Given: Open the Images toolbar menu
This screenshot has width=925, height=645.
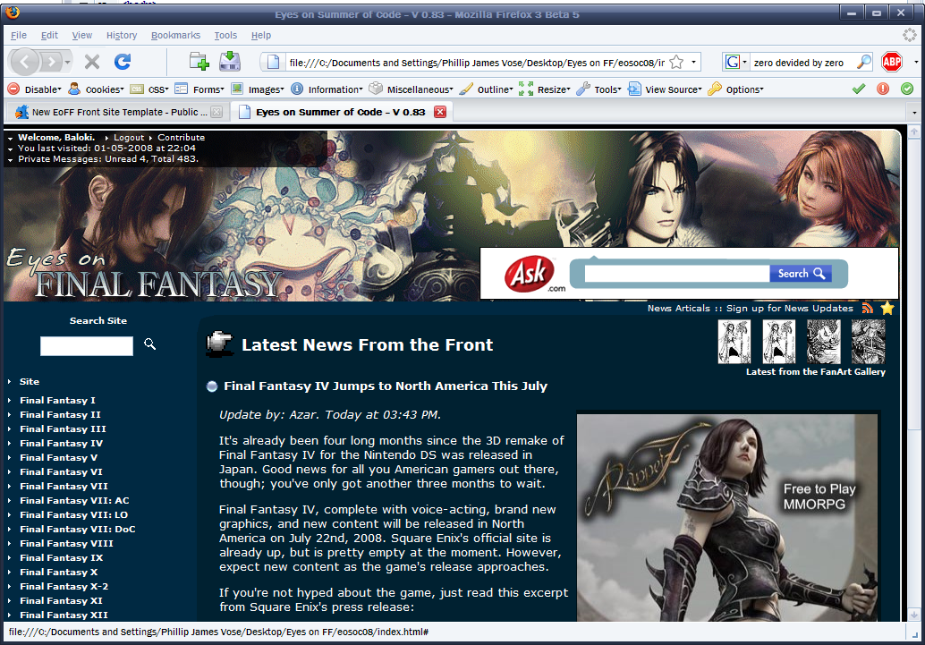Looking at the screenshot, I should click(x=258, y=89).
